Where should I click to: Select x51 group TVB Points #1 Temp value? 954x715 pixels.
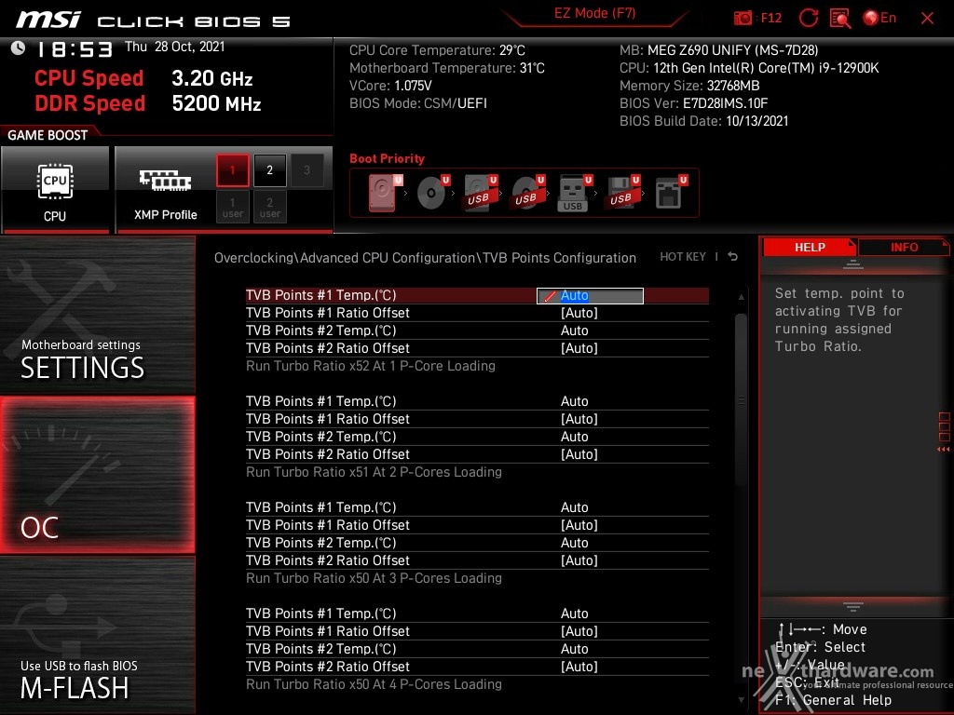[x=574, y=401]
